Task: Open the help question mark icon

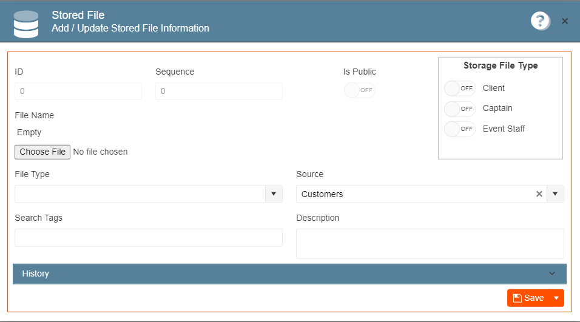Action: (540, 21)
